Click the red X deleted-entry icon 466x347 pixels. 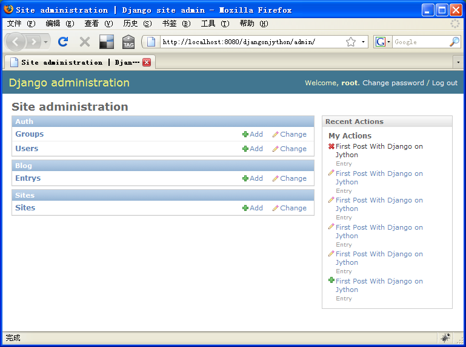coord(331,146)
